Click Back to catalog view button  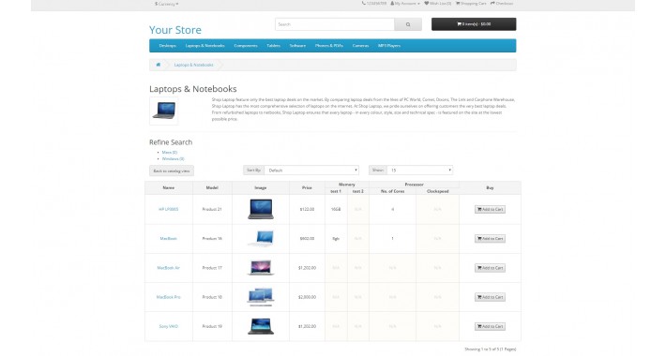click(x=172, y=171)
